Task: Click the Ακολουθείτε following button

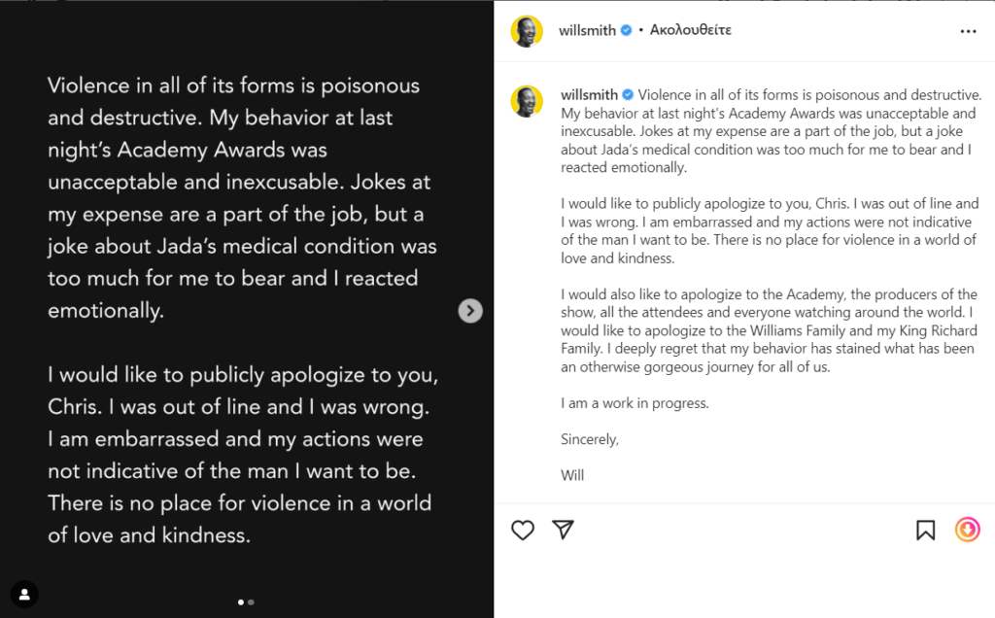Action: coord(691,30)
